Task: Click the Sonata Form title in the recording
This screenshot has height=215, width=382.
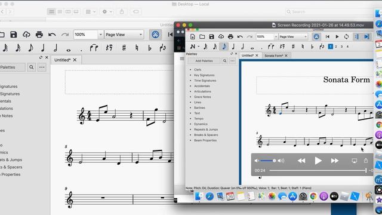Action: tap(346, 79)
